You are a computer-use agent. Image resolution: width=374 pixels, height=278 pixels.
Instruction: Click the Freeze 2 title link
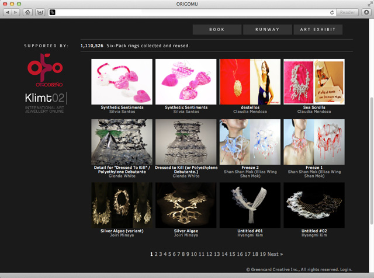(x=250, y=168)
